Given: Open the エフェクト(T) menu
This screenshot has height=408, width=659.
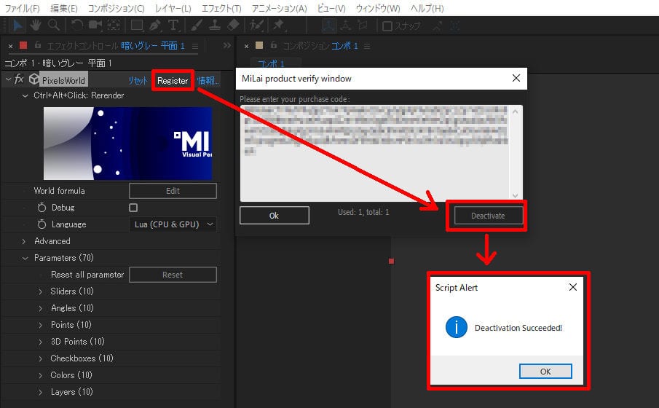Looking at the screenshot, I should 222,8.
